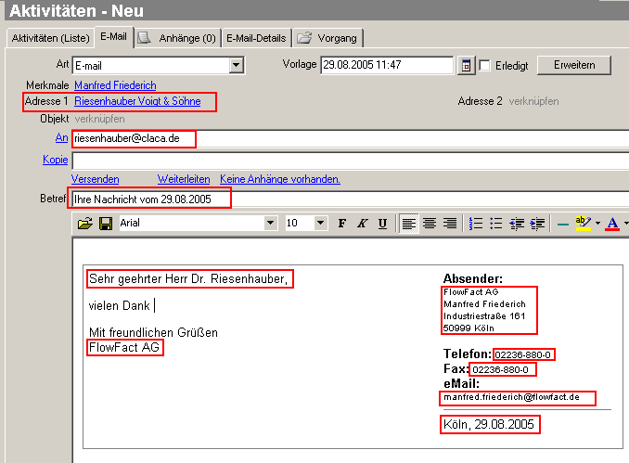Expand highlight color dropdown arrow
This screenshot has width=629, height=463.
click(597, 223)
